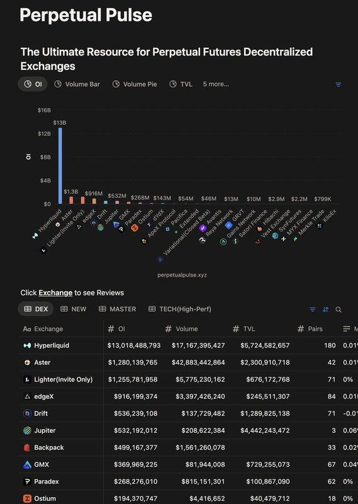The height and width of the screenshot is (504, 358).
Task: Click the Paradex logo icon in table
Action: point(27,481)
